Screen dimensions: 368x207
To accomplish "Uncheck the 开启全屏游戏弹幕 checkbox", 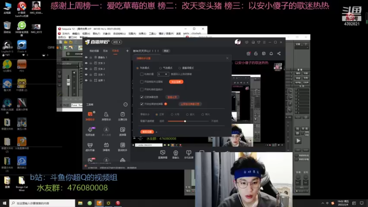I will [142, 104].
